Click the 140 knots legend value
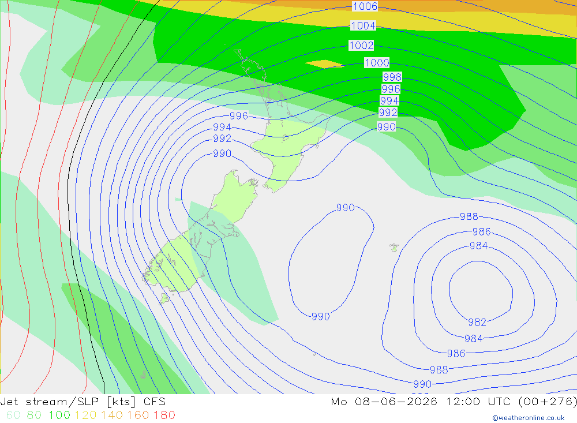Screen dimensions: 577x423 (x=112, y=415)
